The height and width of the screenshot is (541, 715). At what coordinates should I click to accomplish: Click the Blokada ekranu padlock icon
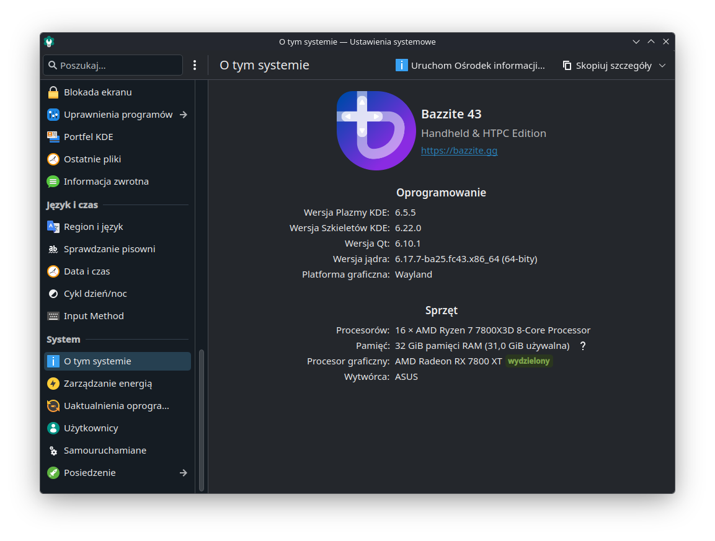click(x=53, y=92)
